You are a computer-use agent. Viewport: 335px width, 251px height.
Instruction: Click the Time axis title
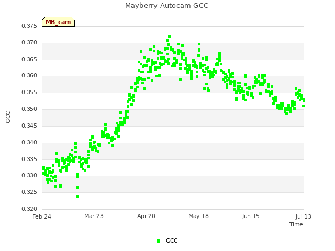coord(296,224)
